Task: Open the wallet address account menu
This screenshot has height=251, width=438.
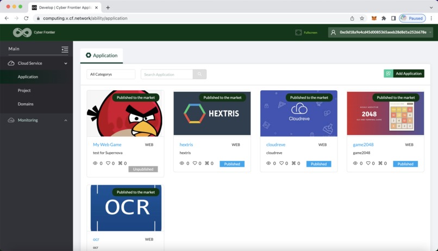Action: tap(380, 33)
